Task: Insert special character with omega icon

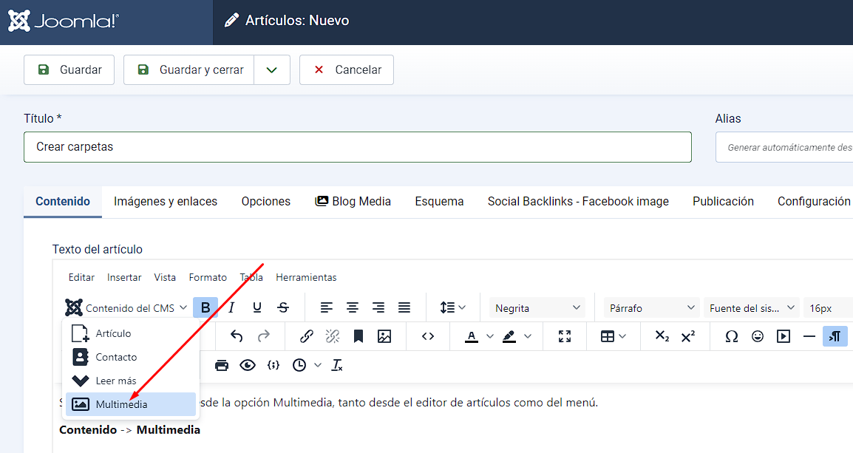Action: 732,336
